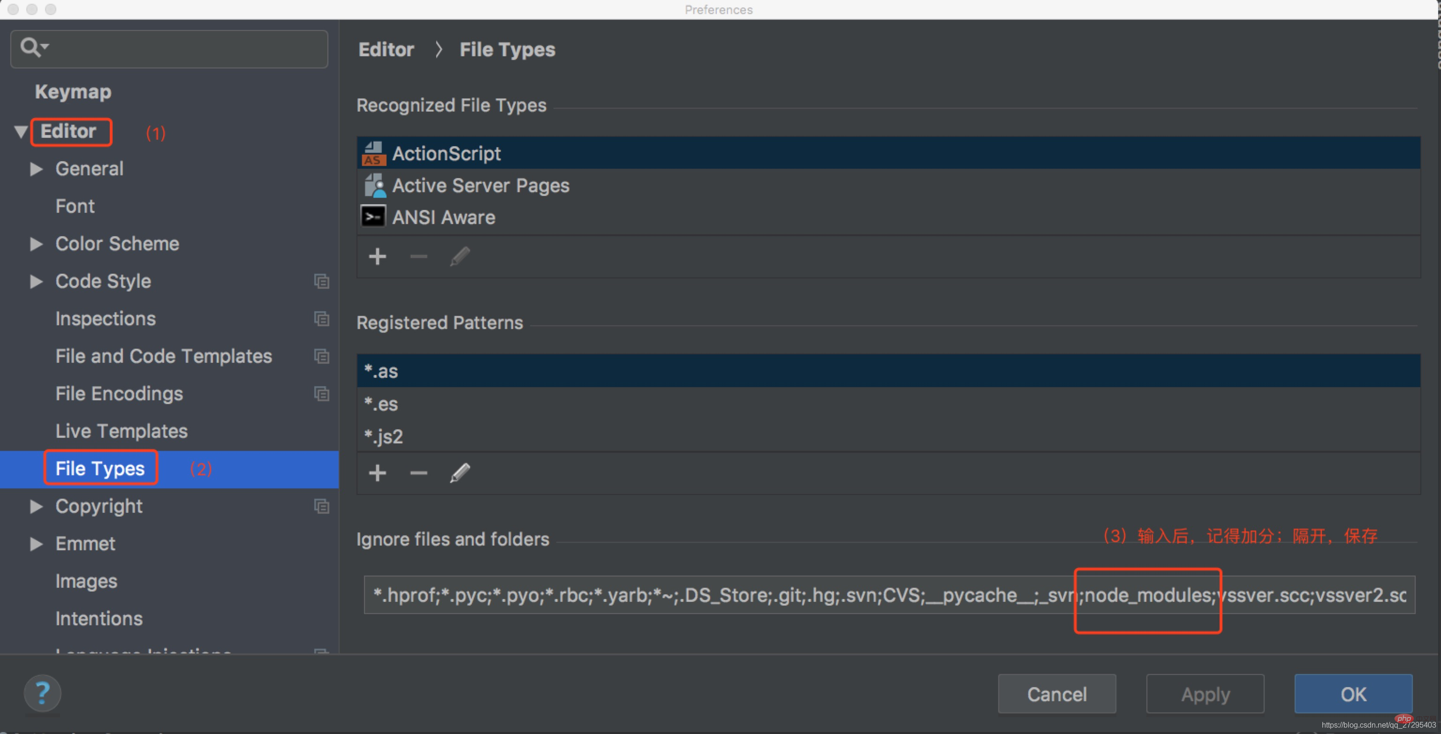Select ActionScript file type row

[x=888, y=153]
